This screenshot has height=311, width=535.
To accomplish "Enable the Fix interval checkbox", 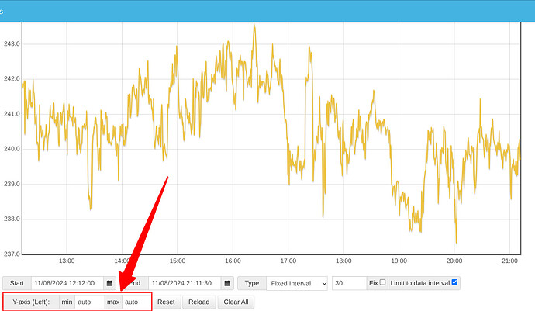I will point(382,282).
